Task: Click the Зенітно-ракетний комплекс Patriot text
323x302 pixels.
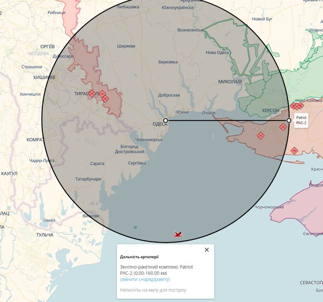Action: [x=156, y=267]
